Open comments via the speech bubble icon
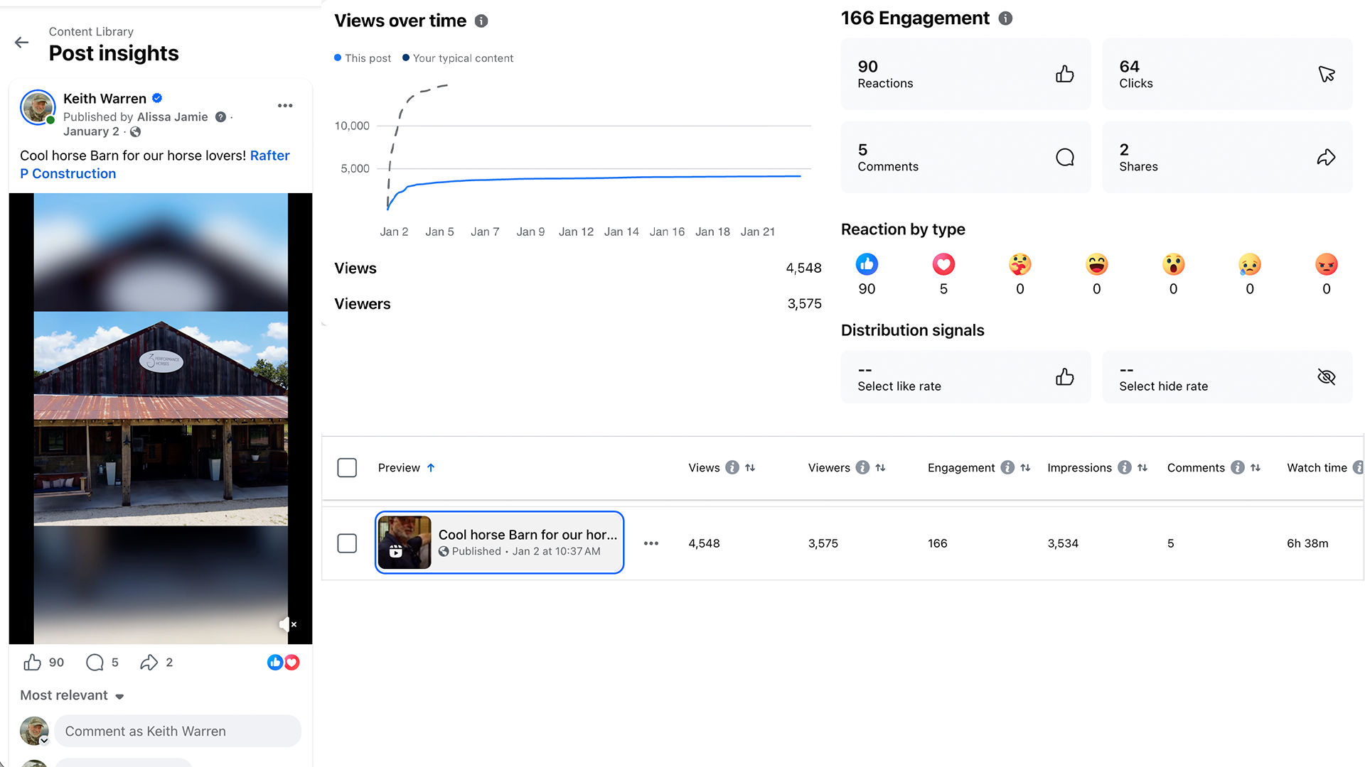The image size is (1365, 767). tap(95, 663)
